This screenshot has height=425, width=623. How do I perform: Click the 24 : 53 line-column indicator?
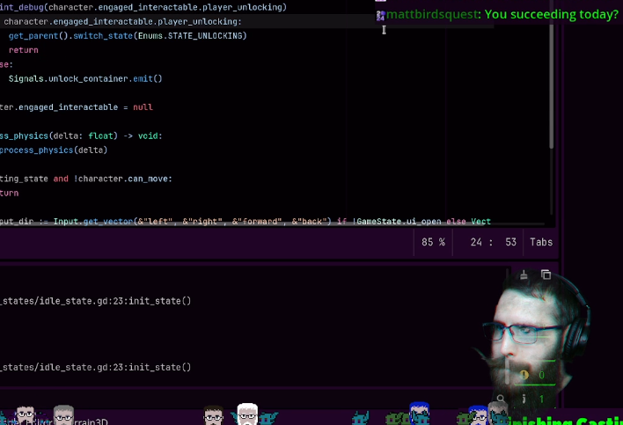point(494,242)
